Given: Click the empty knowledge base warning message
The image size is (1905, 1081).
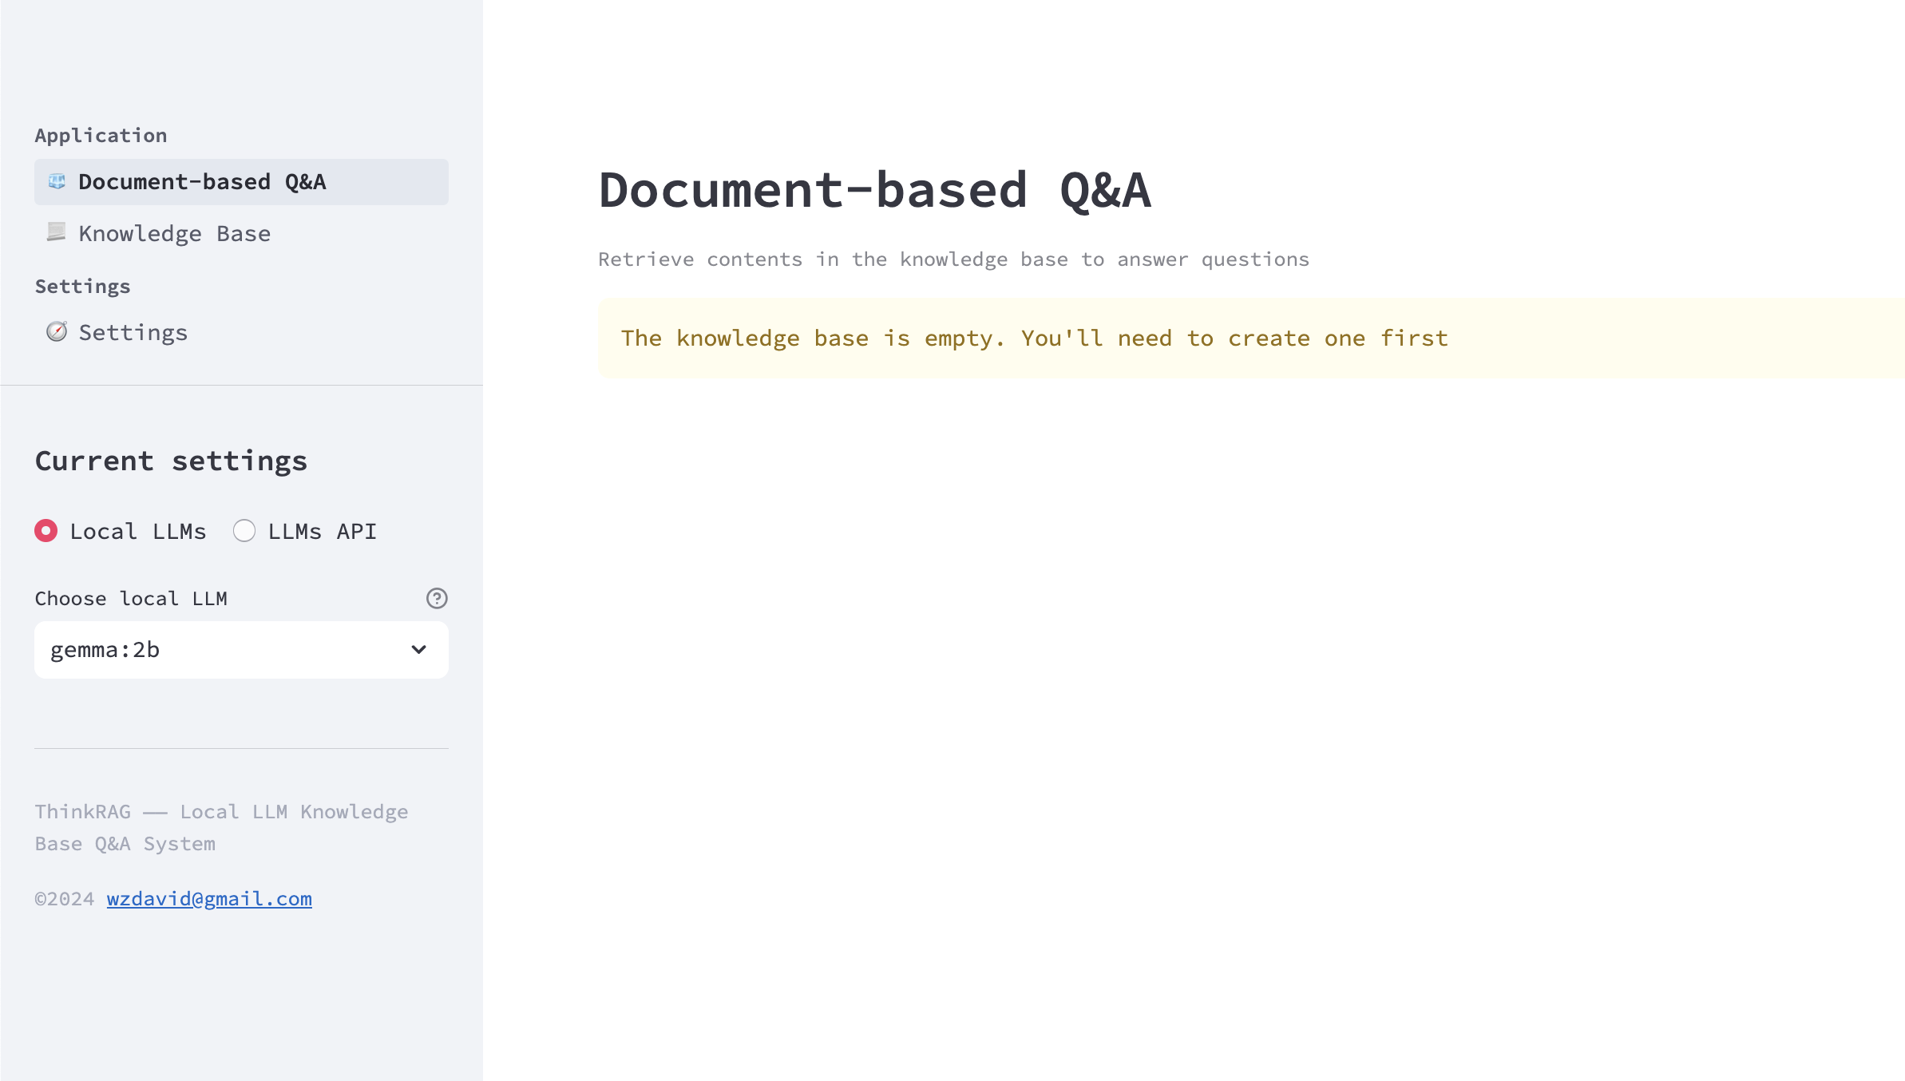Looking at the screenshot, I should click(x=1251, y=339).
